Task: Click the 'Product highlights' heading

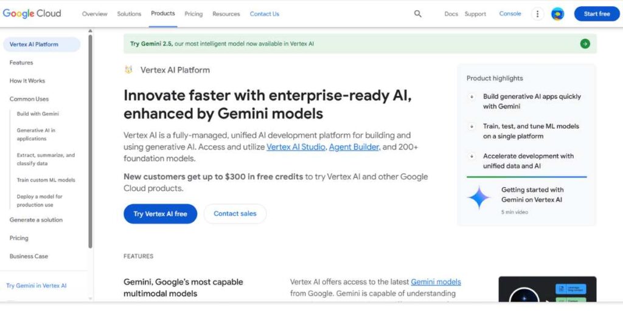Action: pos(495,78)
